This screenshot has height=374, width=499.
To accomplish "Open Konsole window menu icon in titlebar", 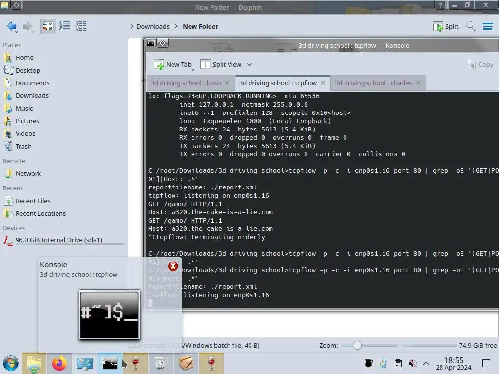I will pos(151,43).
